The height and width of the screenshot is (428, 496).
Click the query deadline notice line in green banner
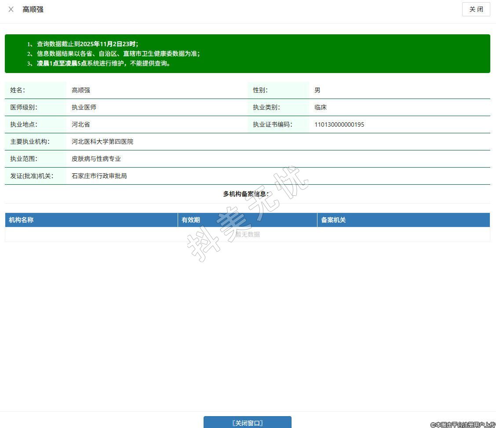(88, 44)
